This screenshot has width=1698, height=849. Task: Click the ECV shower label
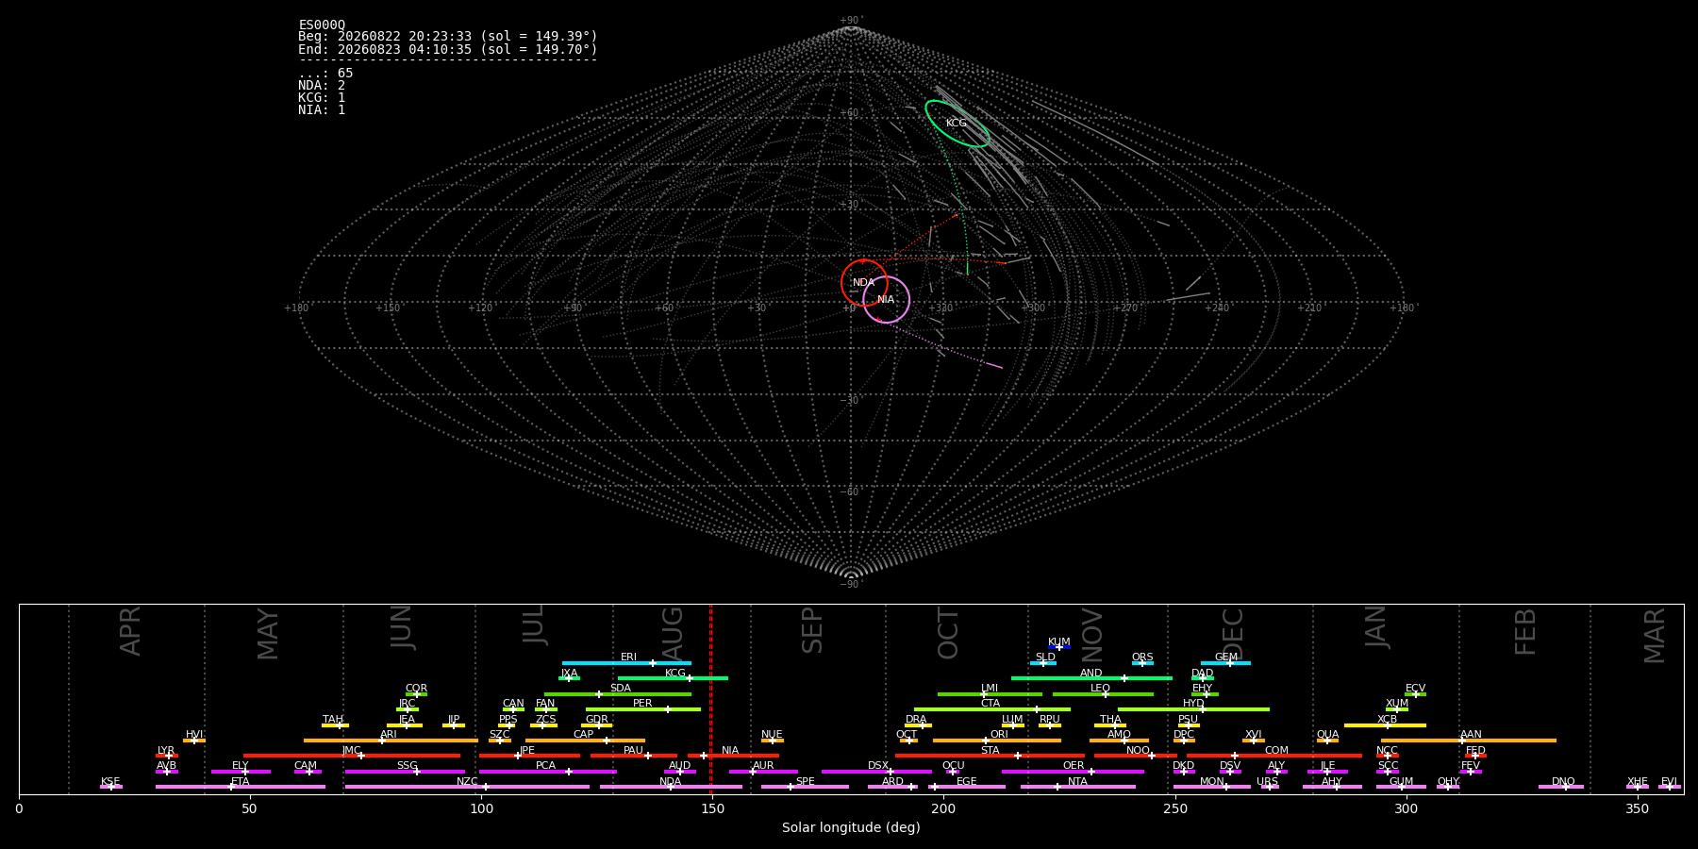1415,689
